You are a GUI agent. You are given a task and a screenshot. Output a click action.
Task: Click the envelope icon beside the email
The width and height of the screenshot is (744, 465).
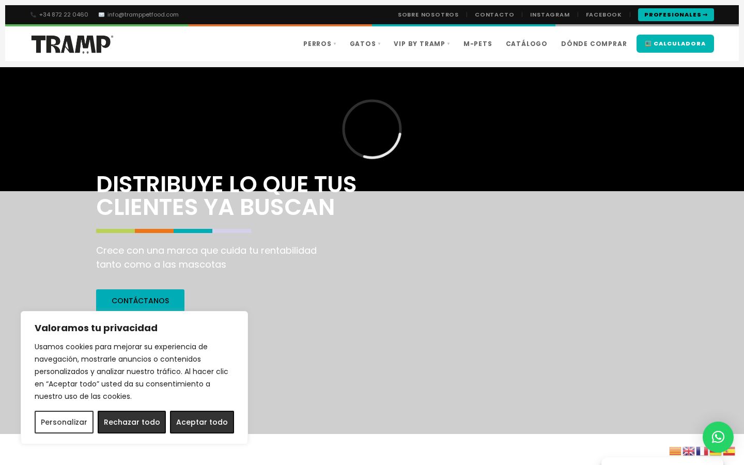pyautogui.click(x=101, y=14)
